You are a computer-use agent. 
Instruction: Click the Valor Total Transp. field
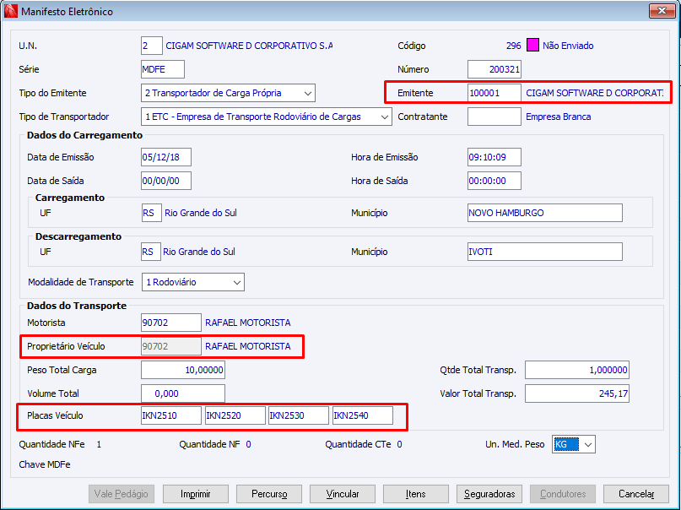click(576, 393)
